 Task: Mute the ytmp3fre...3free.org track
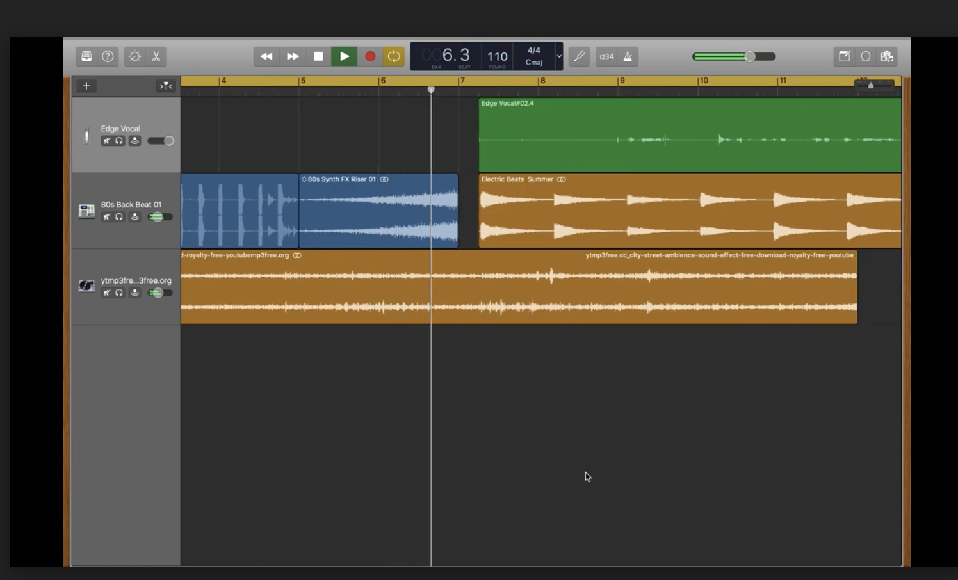click(x=106, y=293)
